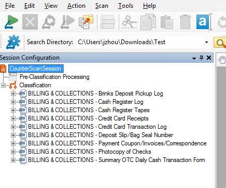Expand the Cash Register Tapes node

(13, 110)
